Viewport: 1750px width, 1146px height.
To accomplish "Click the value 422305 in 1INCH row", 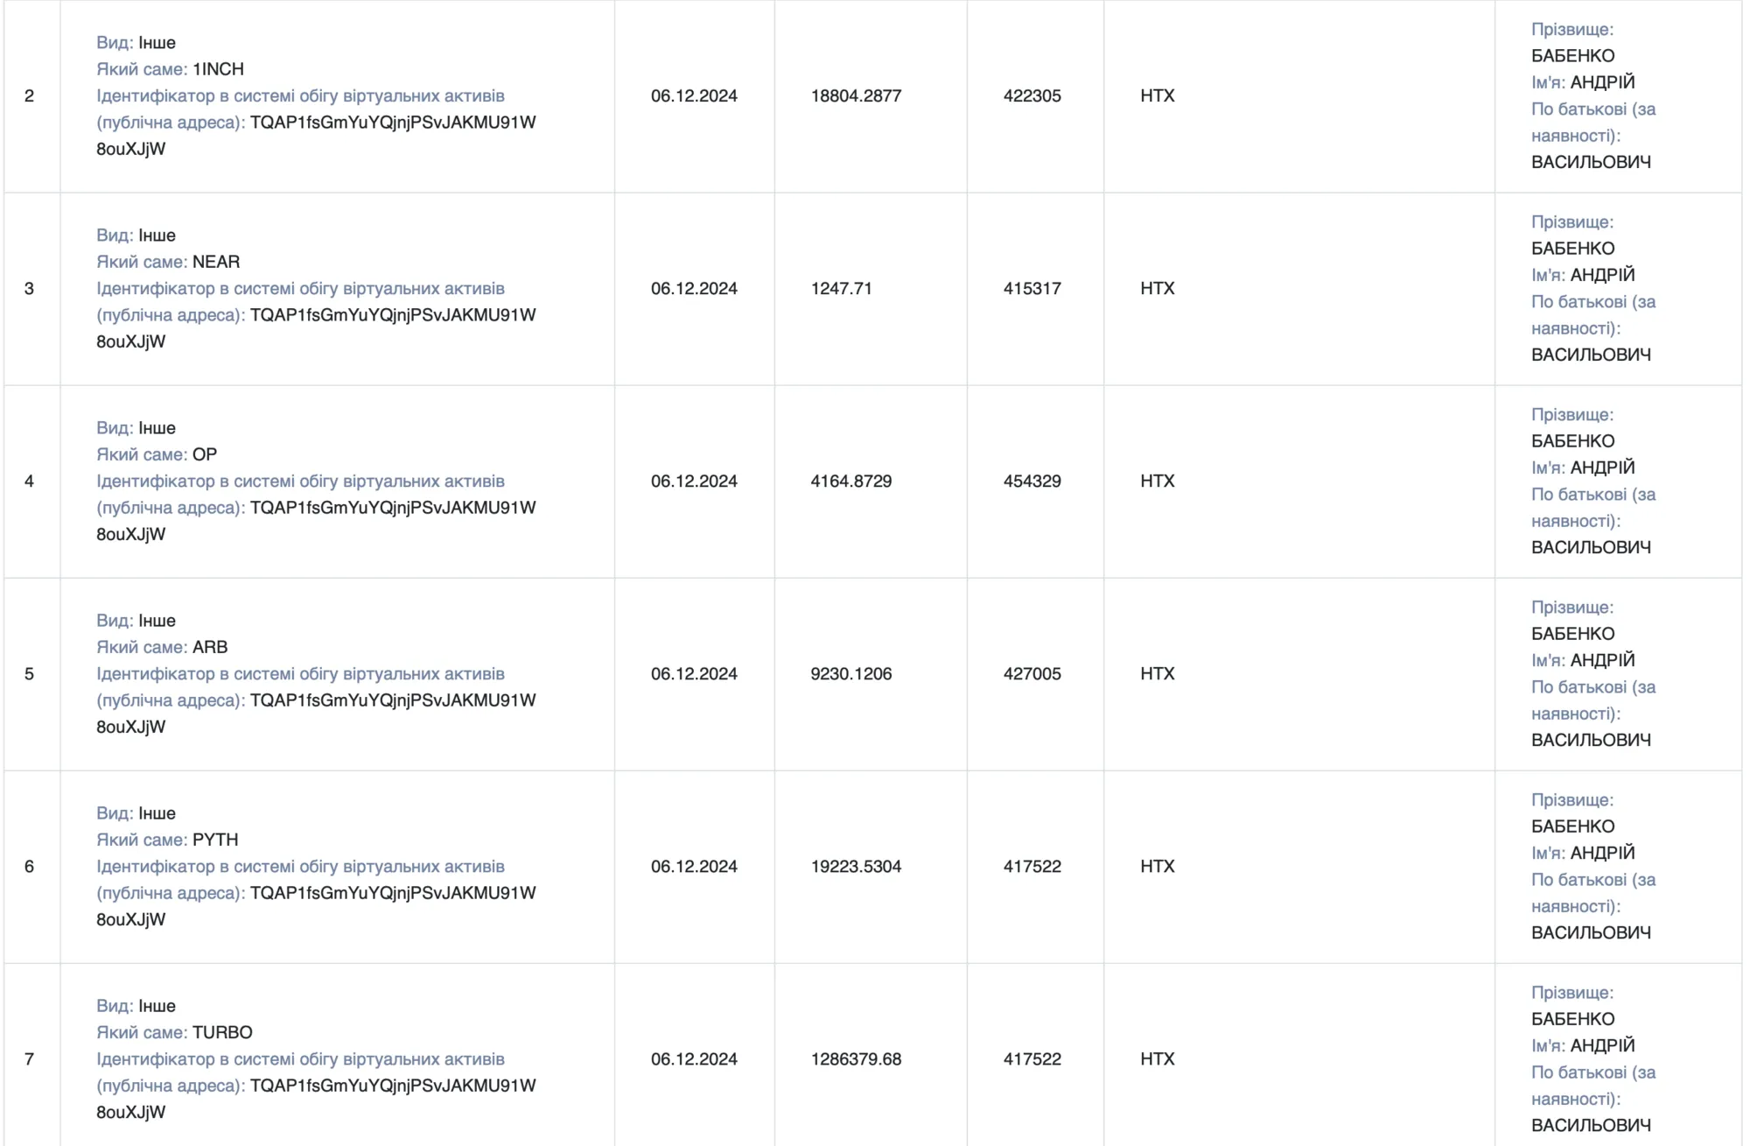I will (1032, 95).
